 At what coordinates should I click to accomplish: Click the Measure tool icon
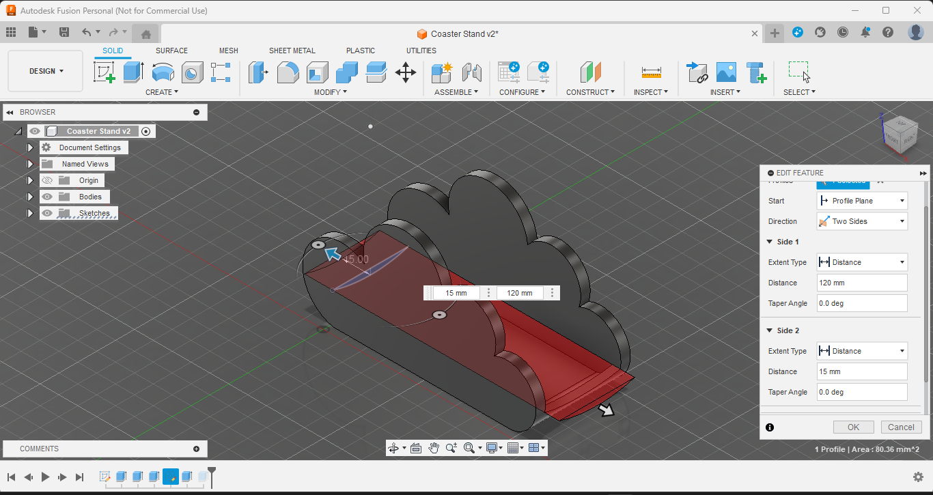pyautogui.click(x=651, y=72)
